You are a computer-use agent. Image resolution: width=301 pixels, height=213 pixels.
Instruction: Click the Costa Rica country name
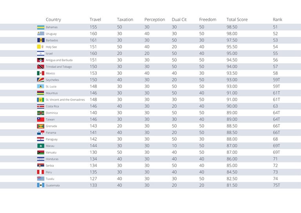(x=52, y=106)
